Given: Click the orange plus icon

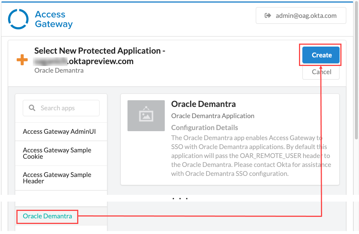Looking at the screenshot, I should tap(22, 60).
